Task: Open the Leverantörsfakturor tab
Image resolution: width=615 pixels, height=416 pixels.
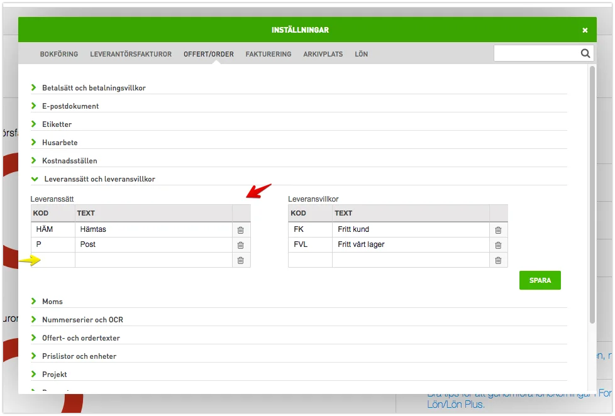Action: [131, 54]
